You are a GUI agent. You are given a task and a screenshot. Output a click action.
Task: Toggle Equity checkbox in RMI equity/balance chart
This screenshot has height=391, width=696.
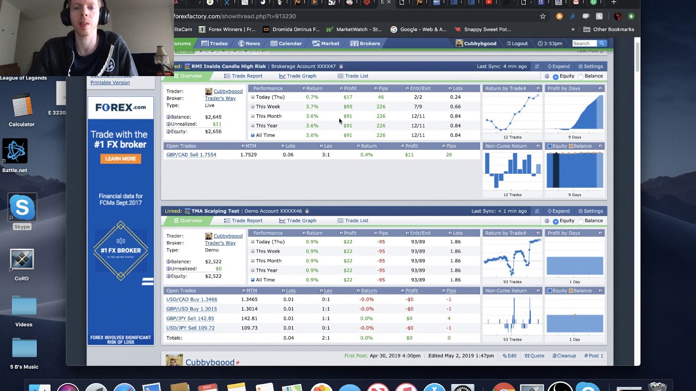pyautogui.click(x=550, y=146)
